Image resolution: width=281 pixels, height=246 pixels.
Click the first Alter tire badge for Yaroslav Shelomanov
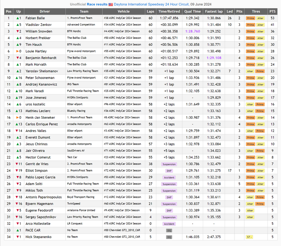pos(250,71)
